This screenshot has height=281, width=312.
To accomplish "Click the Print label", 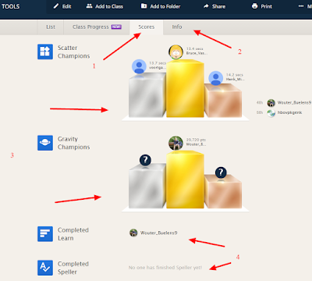I will pyautogui.click(x=267, y=6).
